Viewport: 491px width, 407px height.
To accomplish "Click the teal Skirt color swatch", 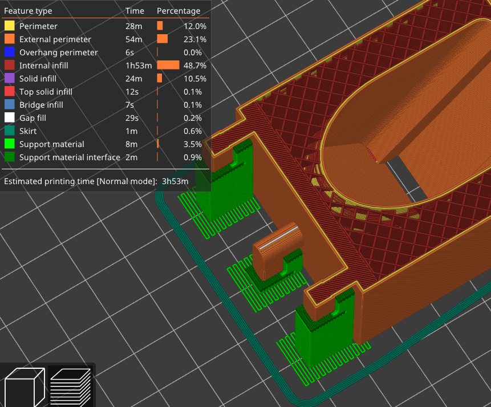I will point(9,131).
